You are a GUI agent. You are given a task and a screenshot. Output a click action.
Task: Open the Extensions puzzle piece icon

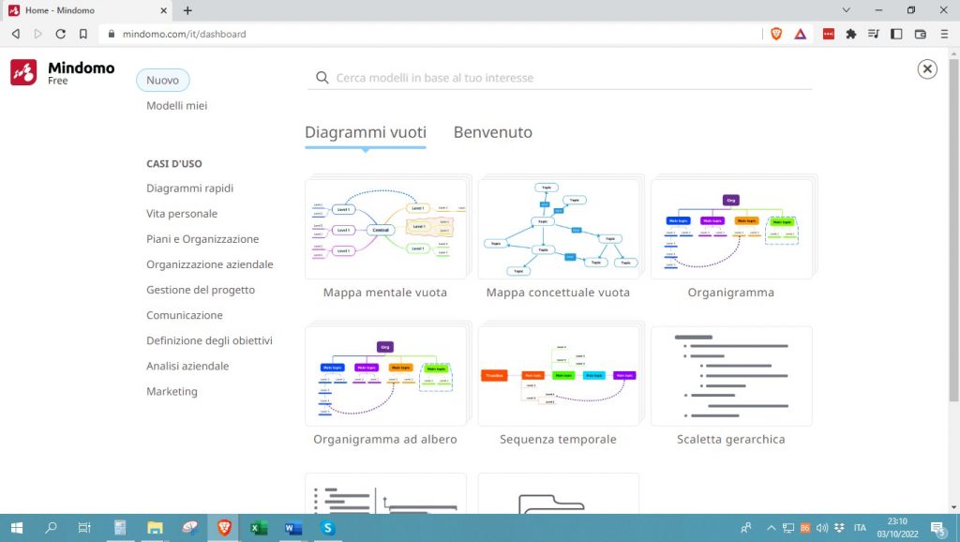point(850,33)
